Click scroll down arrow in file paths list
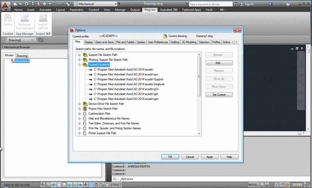Image resolution: width=312 pixels, height=188 pixels. point(199,134)
